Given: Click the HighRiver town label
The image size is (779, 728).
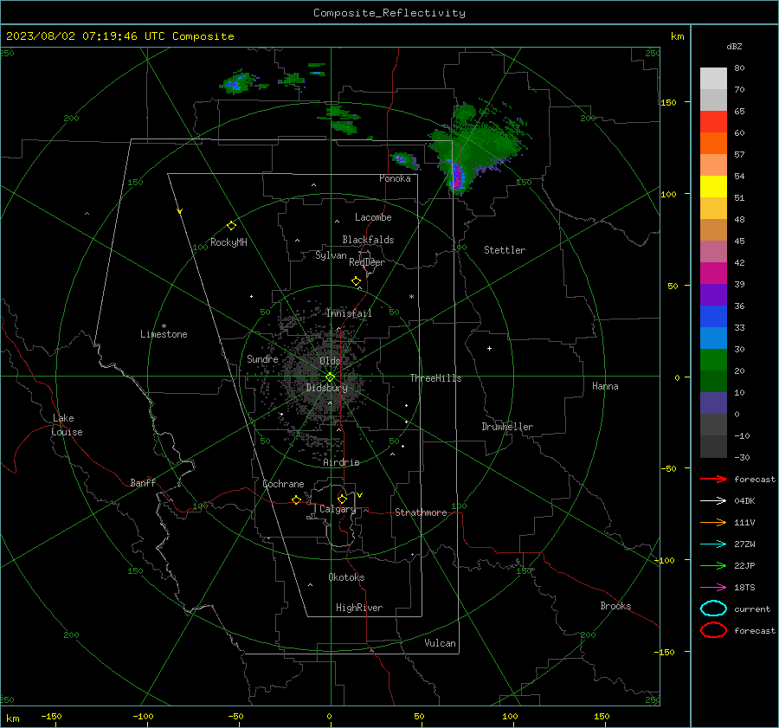Looking at the screenshot, I should [359, 608].
